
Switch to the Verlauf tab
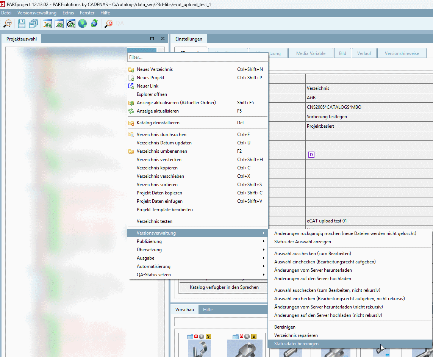(364, 53)
